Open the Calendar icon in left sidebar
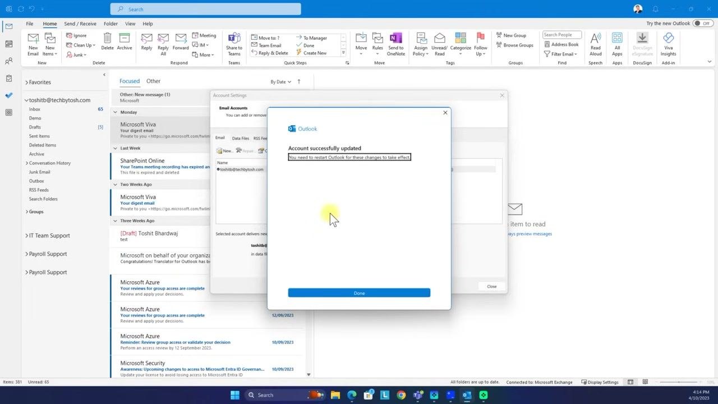Viewport: 718px width, 404px height. click(8, 44)
